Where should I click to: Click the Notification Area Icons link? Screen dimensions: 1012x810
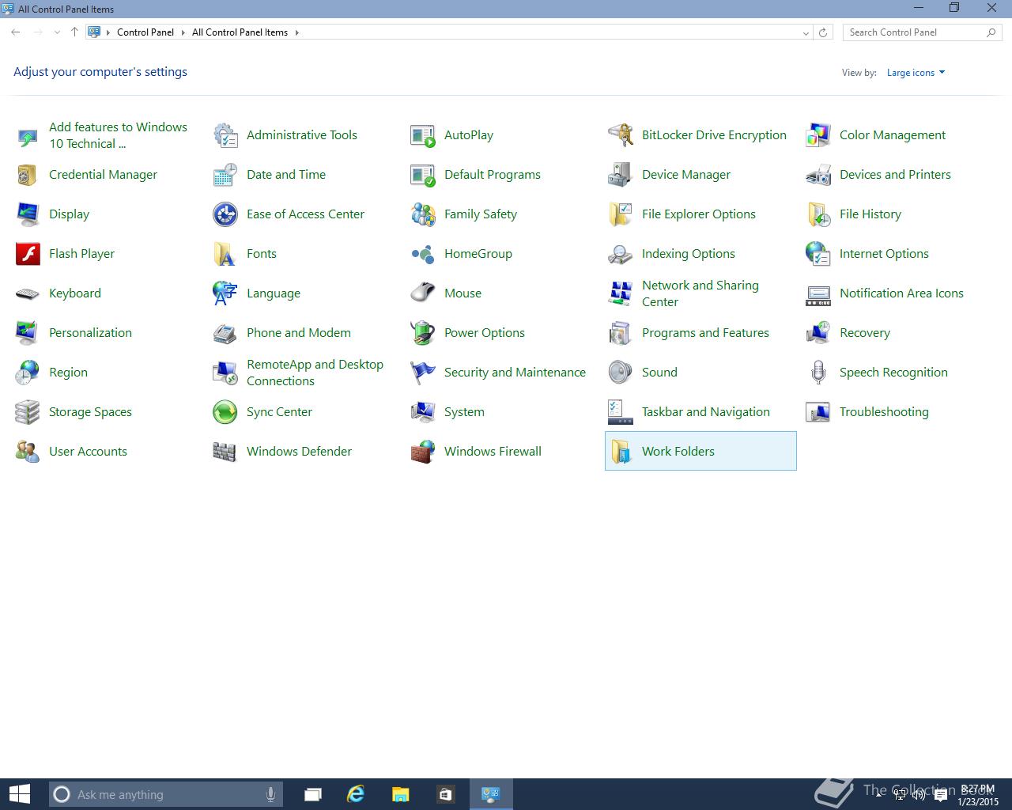[x=901, y=293]
